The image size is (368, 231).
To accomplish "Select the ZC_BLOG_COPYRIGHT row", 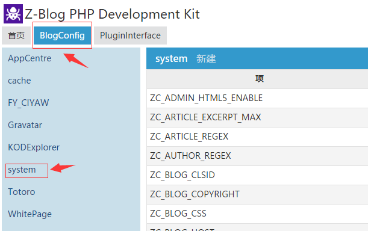I will click(257, 194).
